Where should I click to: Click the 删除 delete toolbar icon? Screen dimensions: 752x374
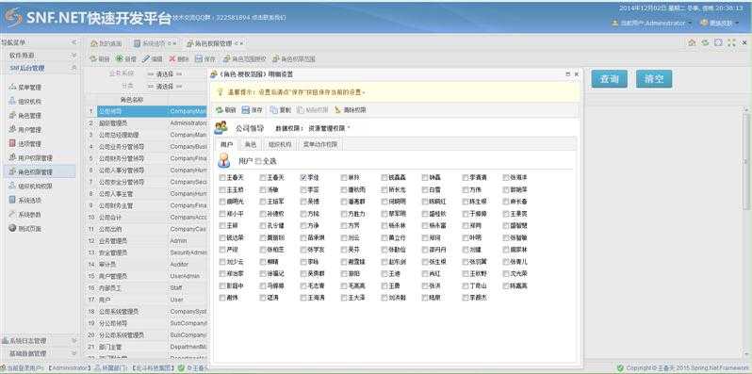pyautogui.click(x=179, y=59)
